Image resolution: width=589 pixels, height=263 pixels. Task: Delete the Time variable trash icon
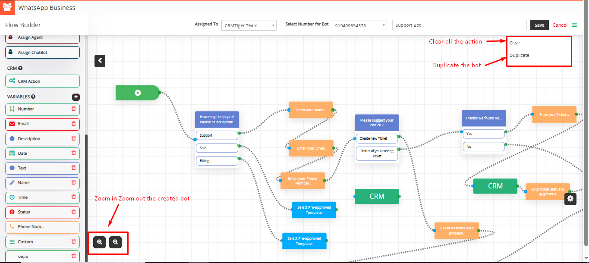[73, 197]
